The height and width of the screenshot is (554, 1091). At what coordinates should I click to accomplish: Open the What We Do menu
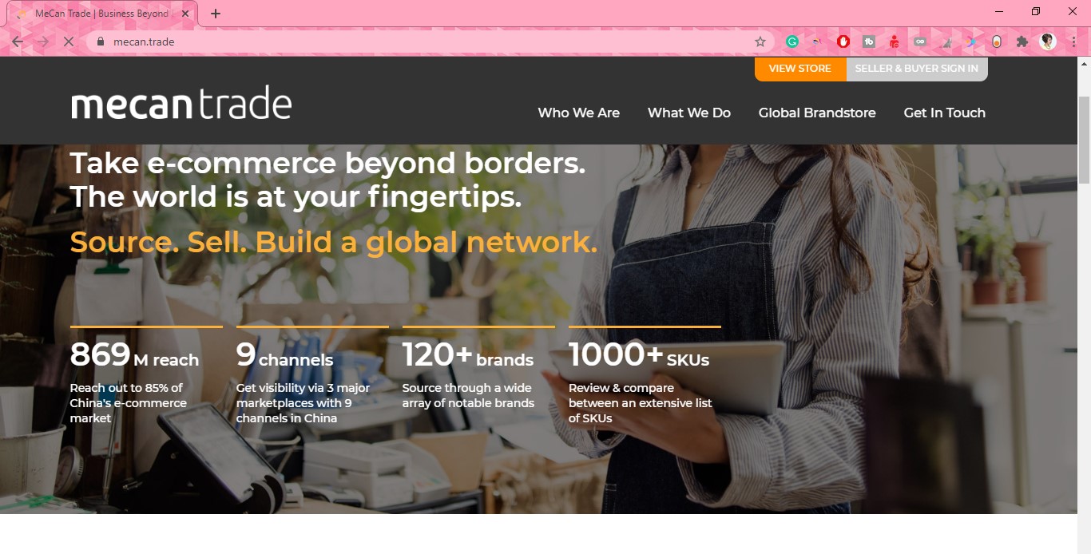(x=689, y=113)
